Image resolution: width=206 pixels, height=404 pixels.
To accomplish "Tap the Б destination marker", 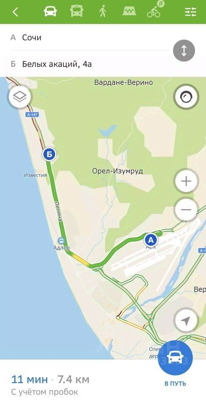I will coord(49,154).
